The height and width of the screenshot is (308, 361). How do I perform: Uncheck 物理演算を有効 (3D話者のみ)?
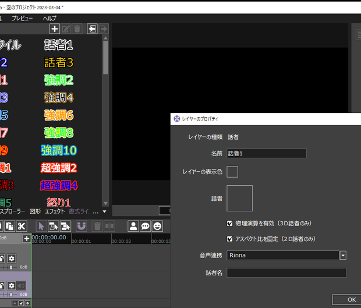[230, 224]
